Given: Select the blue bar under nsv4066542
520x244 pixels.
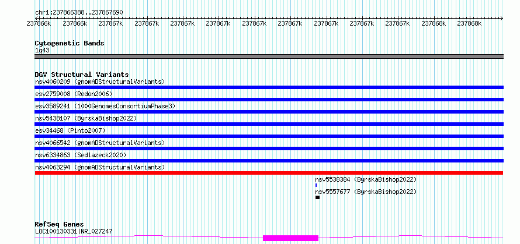Looking at the screenshot, I should [x=269, y=148].
